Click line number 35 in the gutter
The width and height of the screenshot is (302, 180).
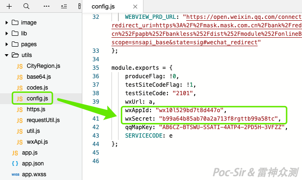pyautogui.click(x=95, y=68)
